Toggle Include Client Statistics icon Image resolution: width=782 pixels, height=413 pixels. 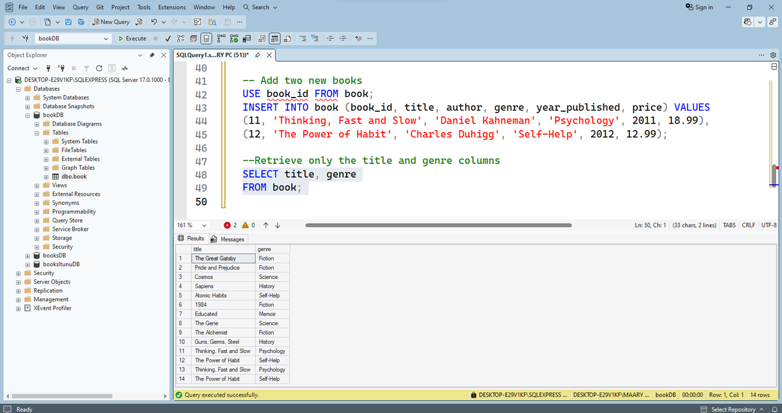click(247, 38)
